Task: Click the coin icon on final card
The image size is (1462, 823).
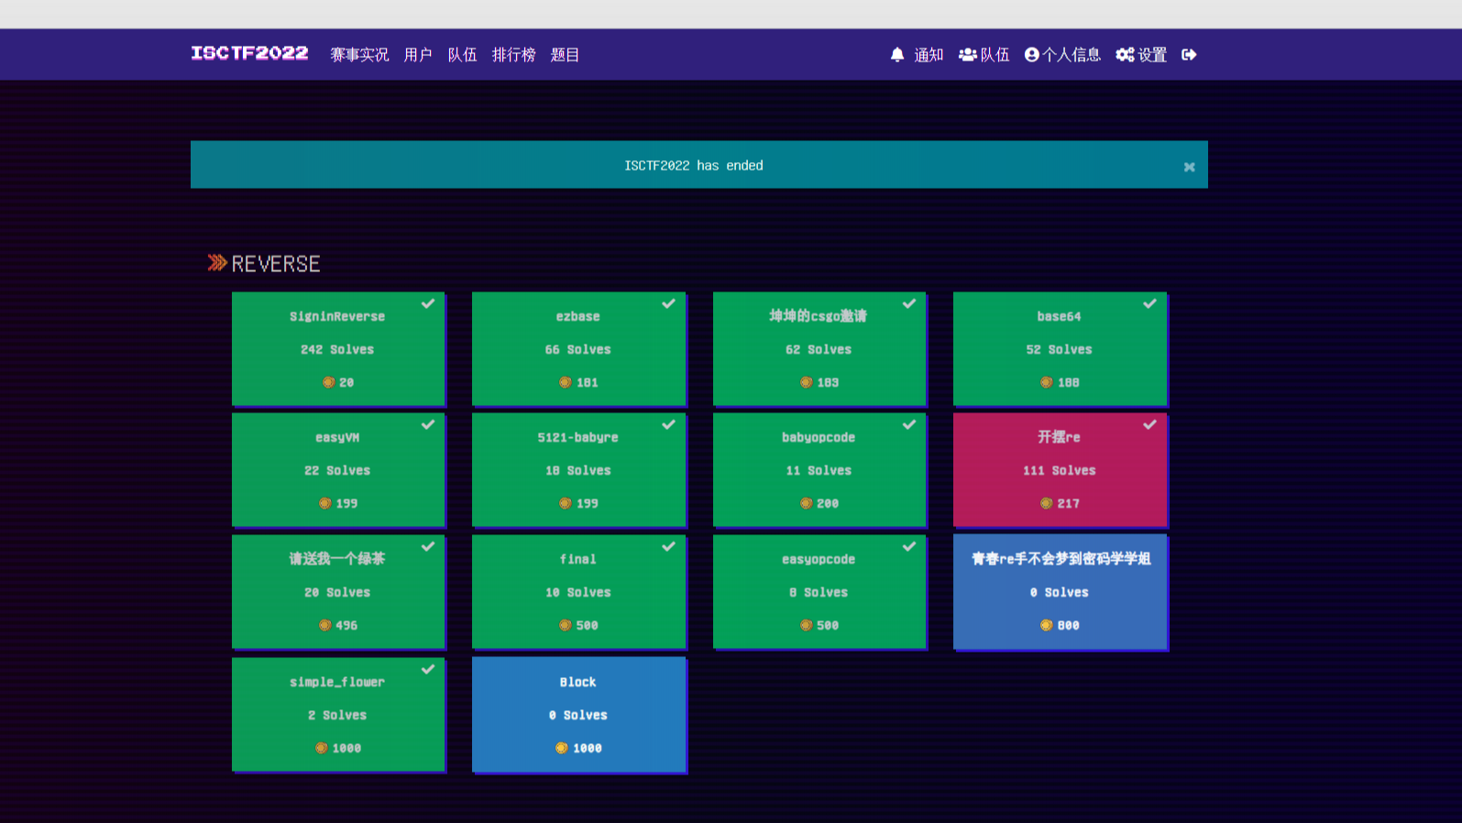Action: point(565,625)
